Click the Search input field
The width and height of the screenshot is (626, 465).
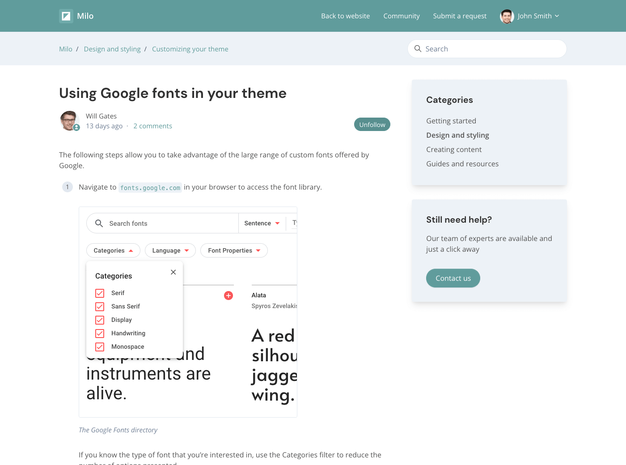coord(492,49)
